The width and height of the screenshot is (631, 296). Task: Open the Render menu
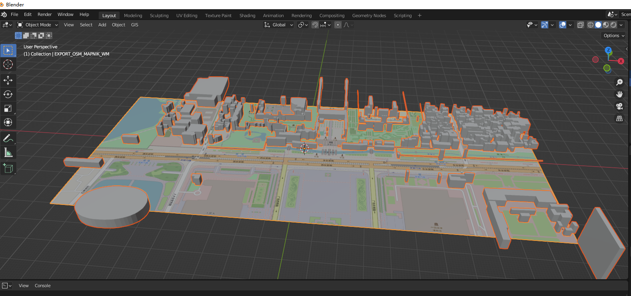tap(45, 14)
